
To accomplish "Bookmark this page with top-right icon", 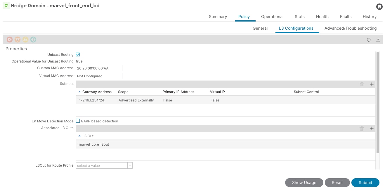I will (379, 6).
